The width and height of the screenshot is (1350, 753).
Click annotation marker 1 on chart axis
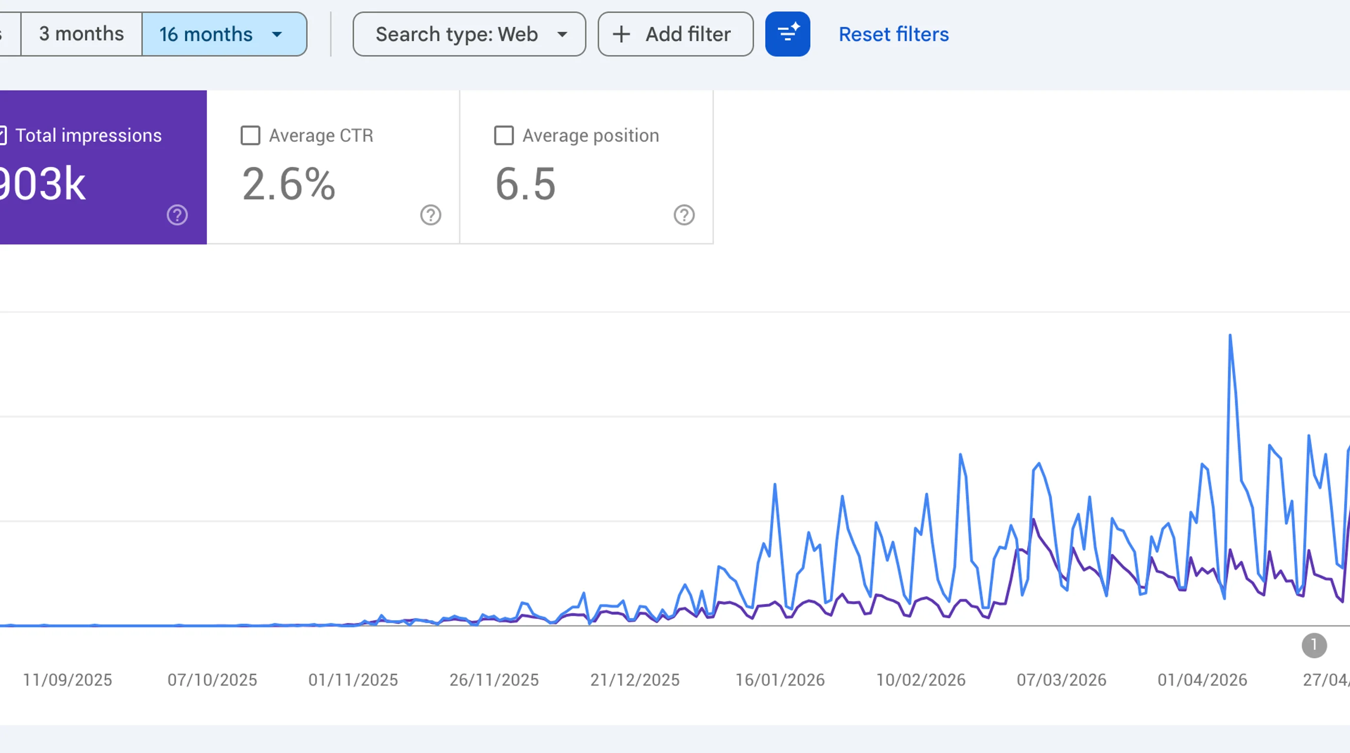click(x=1314, y=646)
